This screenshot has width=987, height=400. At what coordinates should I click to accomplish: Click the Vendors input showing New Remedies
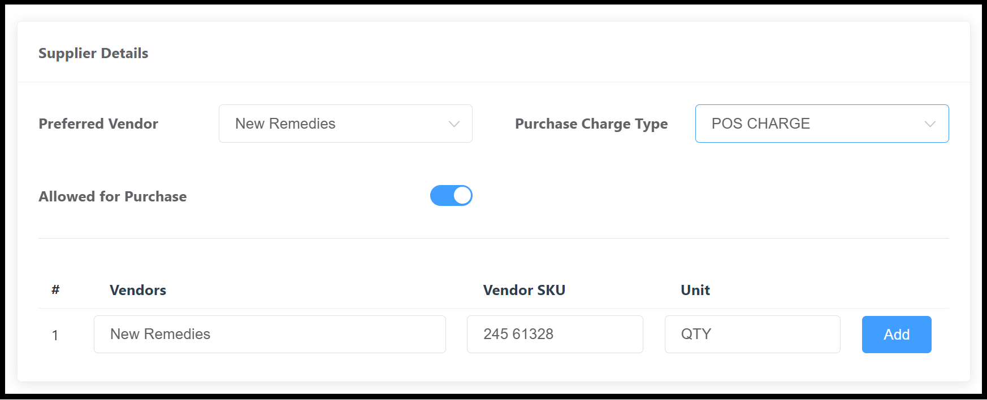click(270, 334)
